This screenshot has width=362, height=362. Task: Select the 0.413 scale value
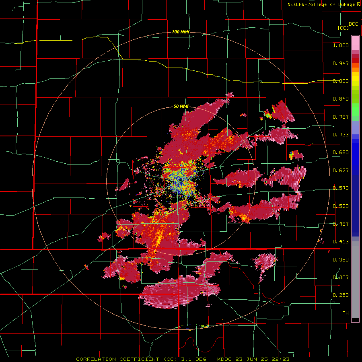click(x=341, y=242)
